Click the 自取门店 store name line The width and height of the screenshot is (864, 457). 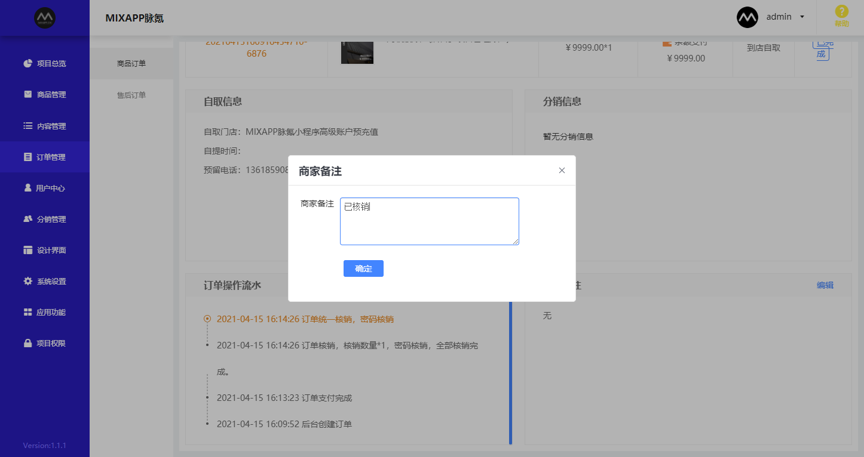[x=291, y=132]
